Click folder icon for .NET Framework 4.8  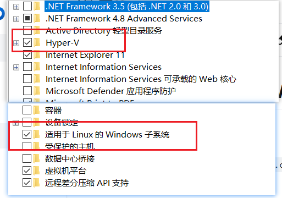37,18
